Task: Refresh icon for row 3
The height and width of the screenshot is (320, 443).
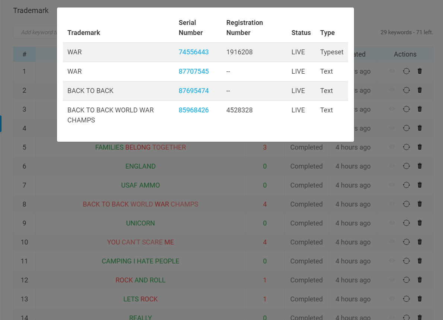Action: [x=406, y=109]
